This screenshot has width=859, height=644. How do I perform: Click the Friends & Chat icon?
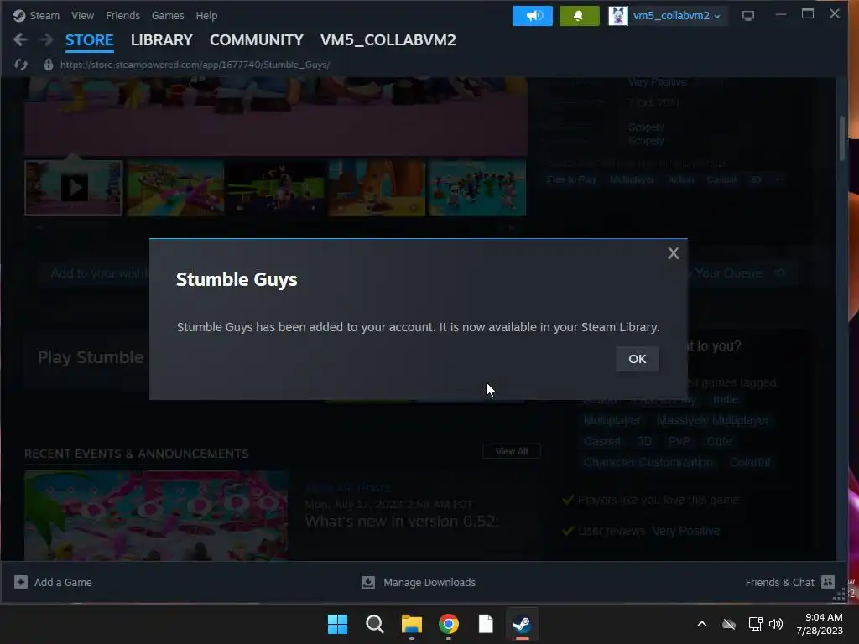828,582
